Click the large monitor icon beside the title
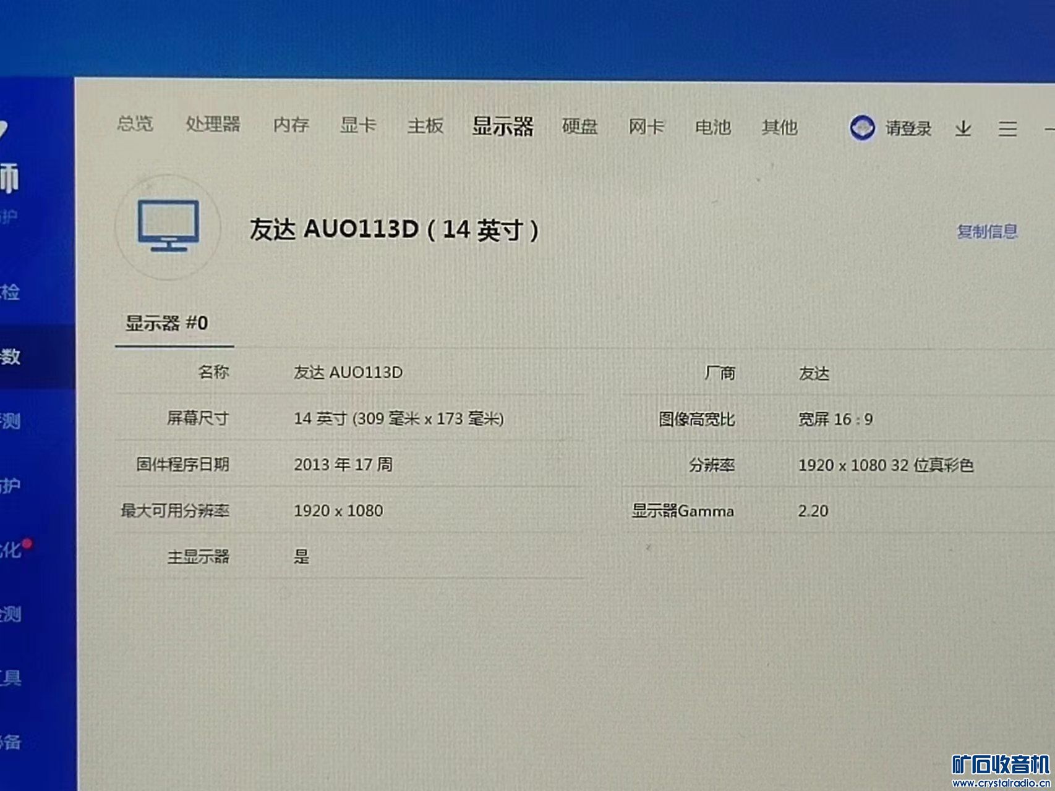This screenshot has width=1055, height=791. click(x=168, y=226)
